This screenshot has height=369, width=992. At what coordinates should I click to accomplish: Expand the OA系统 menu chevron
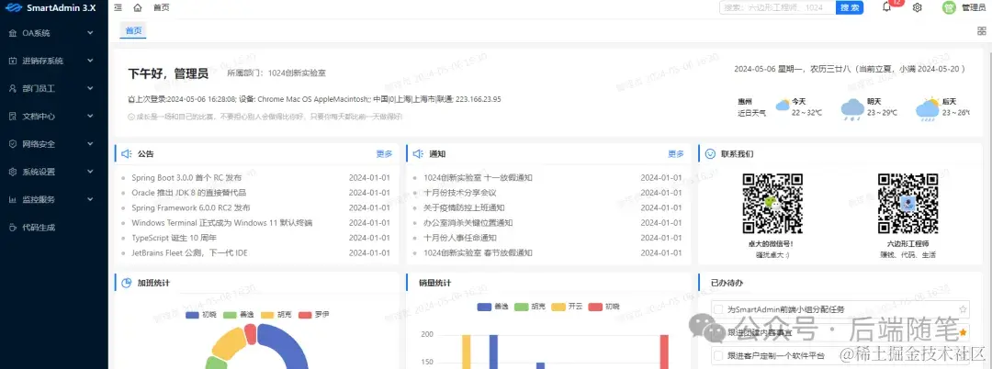[90, 33]
